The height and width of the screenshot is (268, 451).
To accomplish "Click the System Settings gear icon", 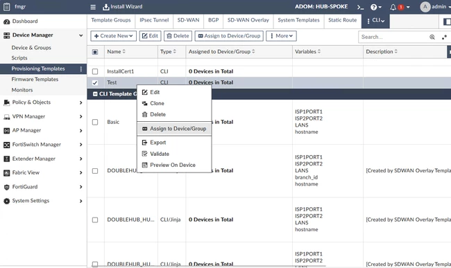I will coord(6,201).
